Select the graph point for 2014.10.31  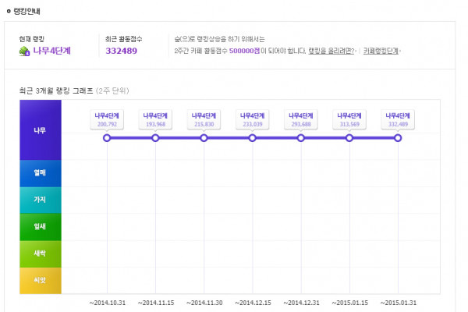(x=107, y=138)
